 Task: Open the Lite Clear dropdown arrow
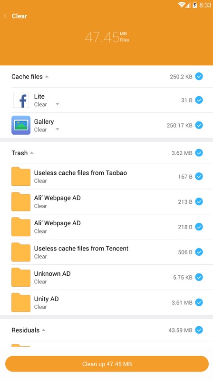click(x=57, y=104)
